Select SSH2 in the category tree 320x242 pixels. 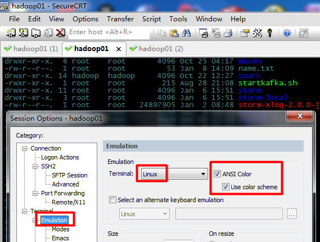point(48,166)
